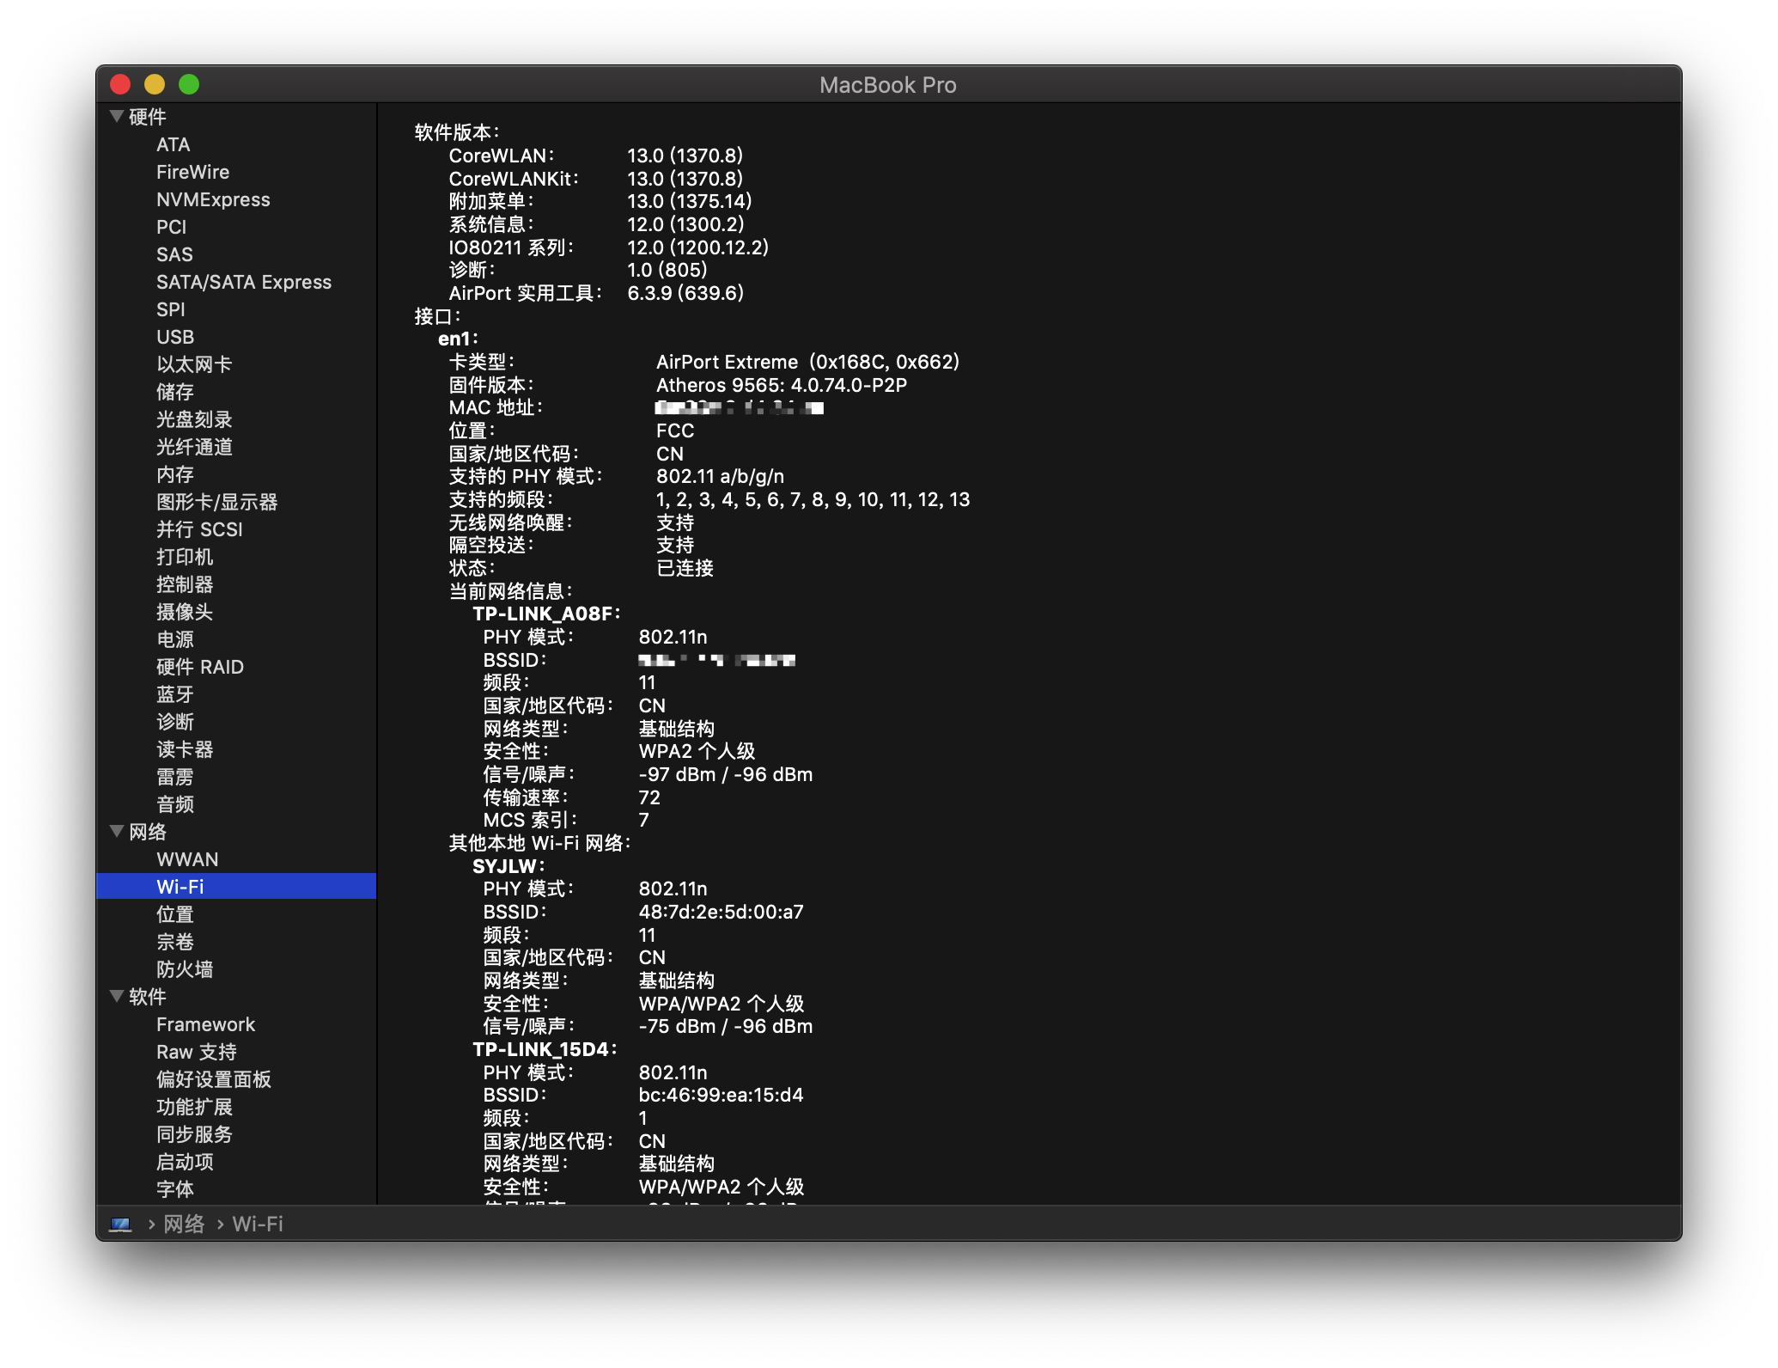
Task: Select 蓝牙 in the sidebar
Action: point(175,694)
